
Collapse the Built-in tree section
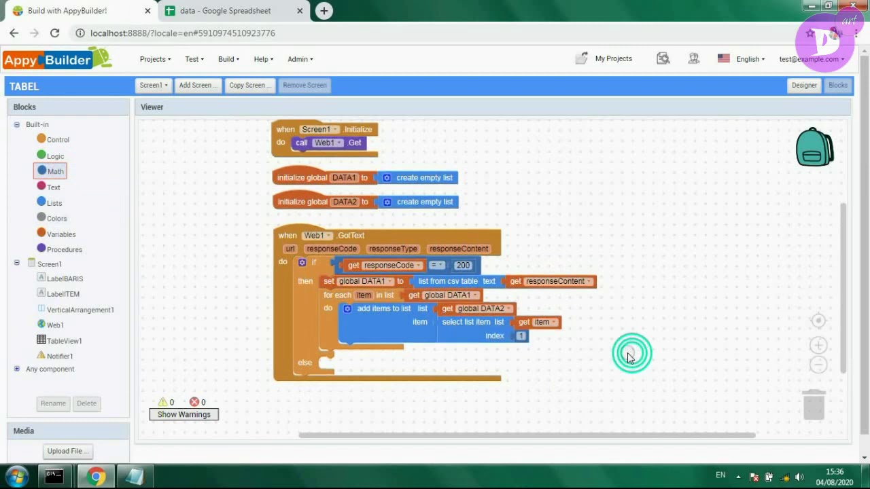tap(17, 124)
